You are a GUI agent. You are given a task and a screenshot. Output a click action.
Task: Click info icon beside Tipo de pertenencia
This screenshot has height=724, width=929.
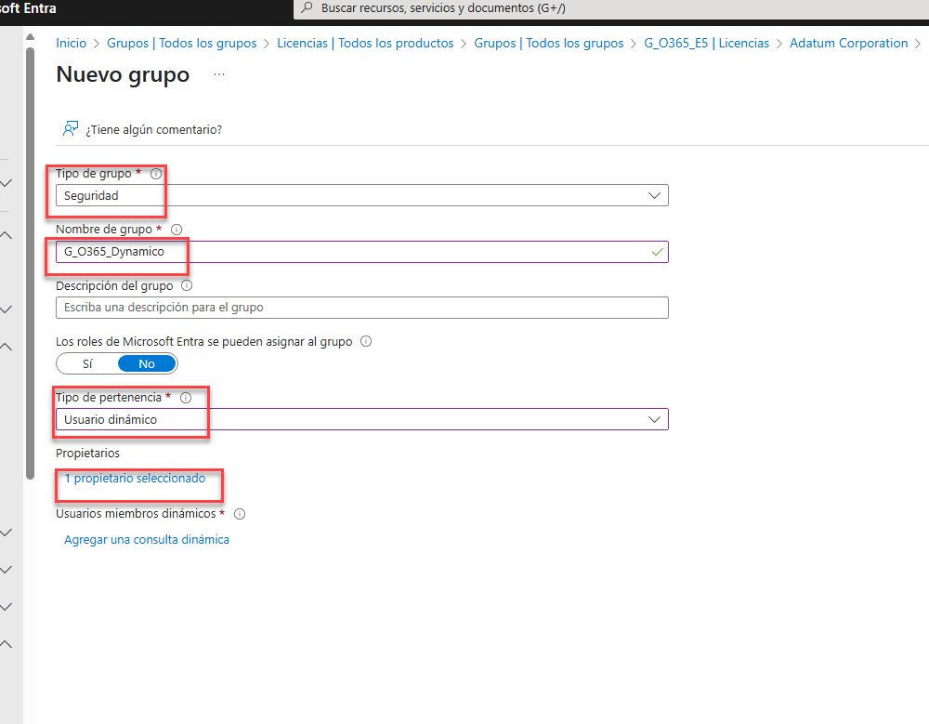[186, 398]
